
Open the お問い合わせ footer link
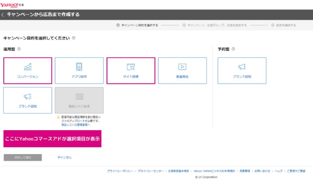point(262,171)
